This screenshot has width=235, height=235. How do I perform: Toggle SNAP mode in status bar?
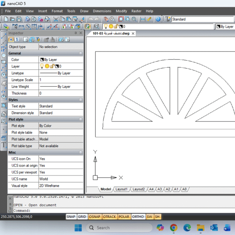click(x=71, y=217)
